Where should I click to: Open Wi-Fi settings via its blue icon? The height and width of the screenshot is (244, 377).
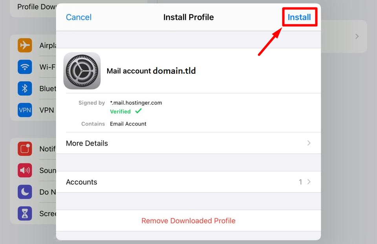click(25, 67)
